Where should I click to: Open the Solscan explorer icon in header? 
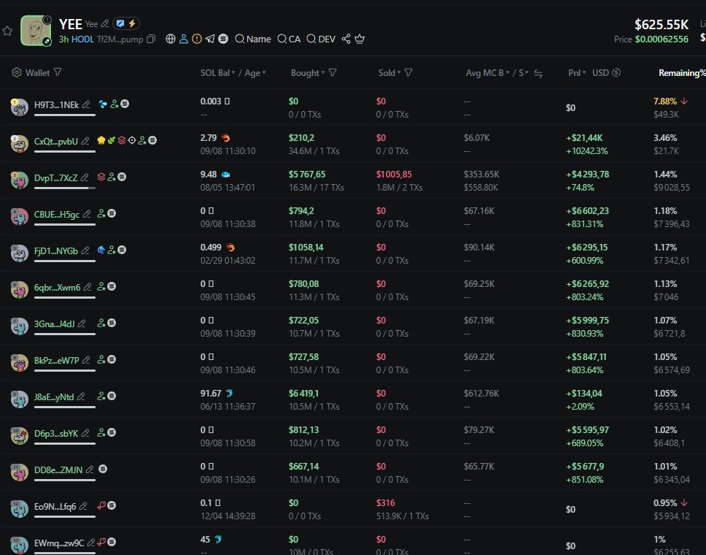click(x=223, y=39)
